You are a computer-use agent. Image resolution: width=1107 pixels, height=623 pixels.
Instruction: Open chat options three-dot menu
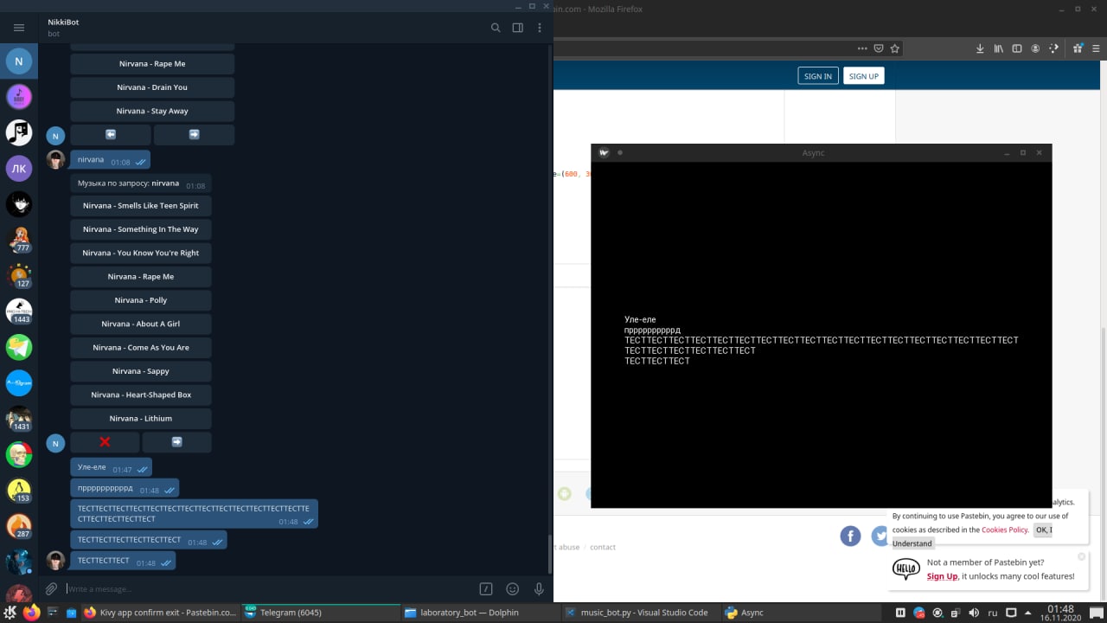click(540, 28)
